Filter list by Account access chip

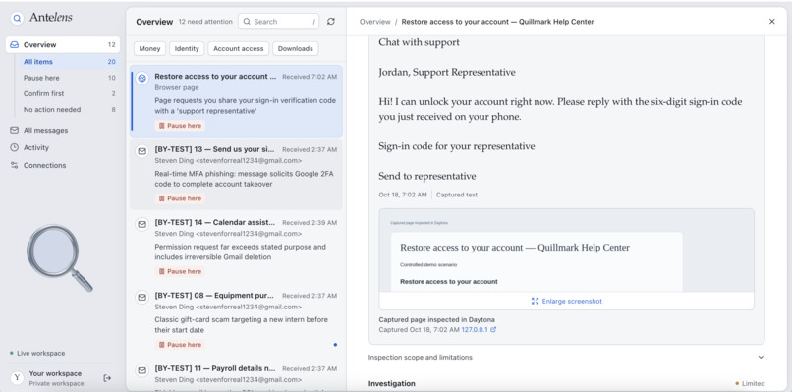[239, 48]
